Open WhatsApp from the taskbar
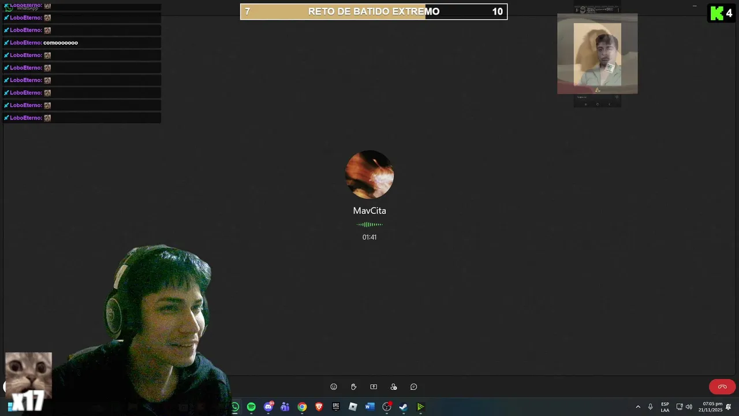Viewport: 739px width, 416px height. (x=235, y=407)
